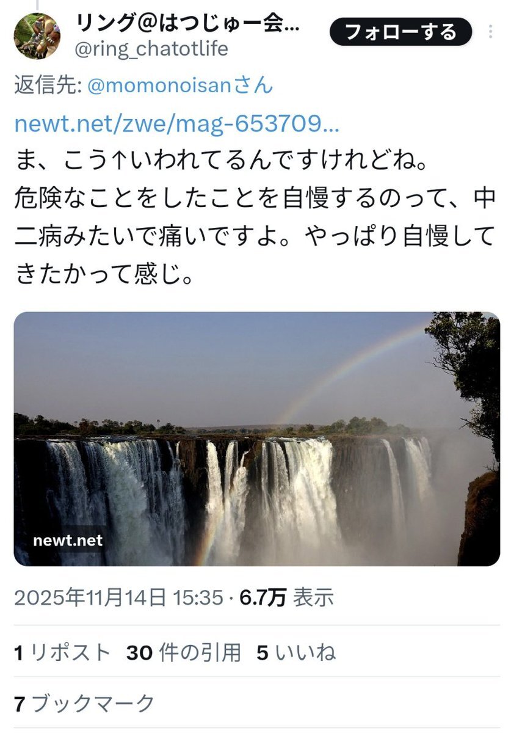Open the 2025年11月14日 15:35 timestamp
Viewport: 511px width, 733px height.
[x=118, y=598]
